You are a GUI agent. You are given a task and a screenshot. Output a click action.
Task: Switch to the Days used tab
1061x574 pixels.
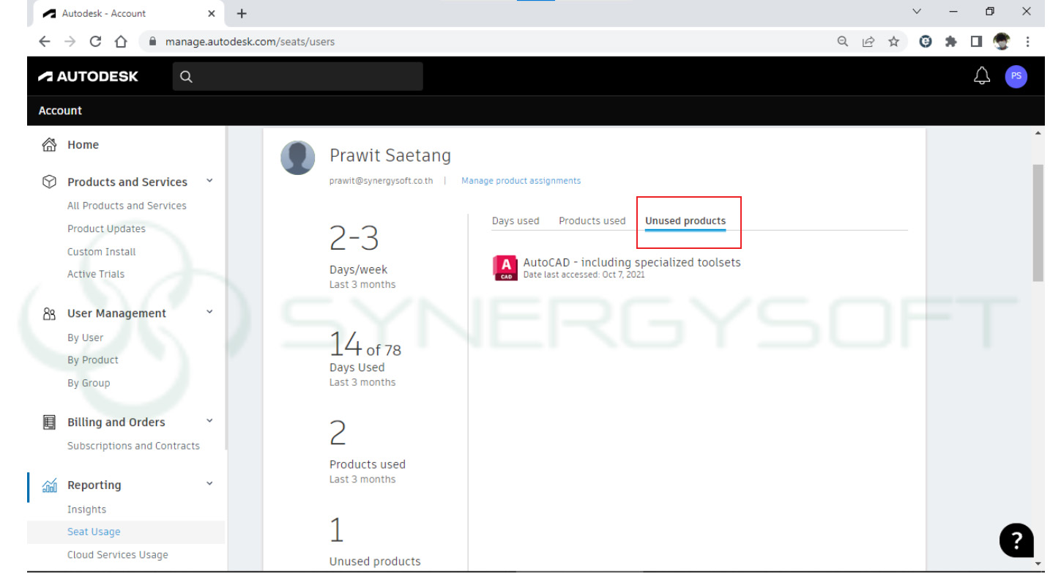[x=515, y=220]
